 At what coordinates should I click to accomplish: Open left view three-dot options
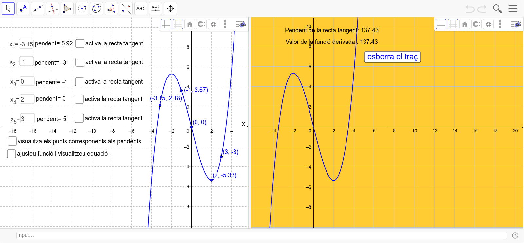(x=225, y=24)
